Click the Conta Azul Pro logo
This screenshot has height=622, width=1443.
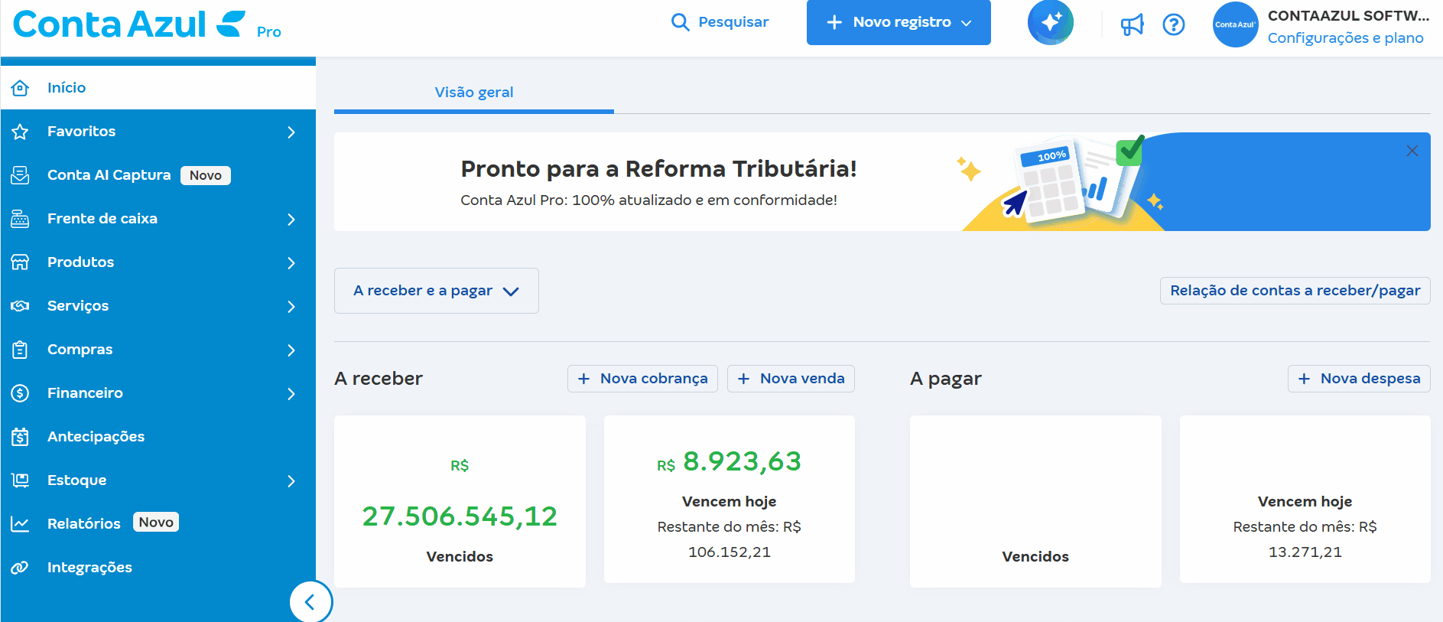coord(147,24)
